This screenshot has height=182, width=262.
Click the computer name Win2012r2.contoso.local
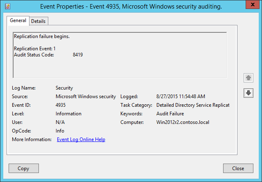click(x=184, y=122)
